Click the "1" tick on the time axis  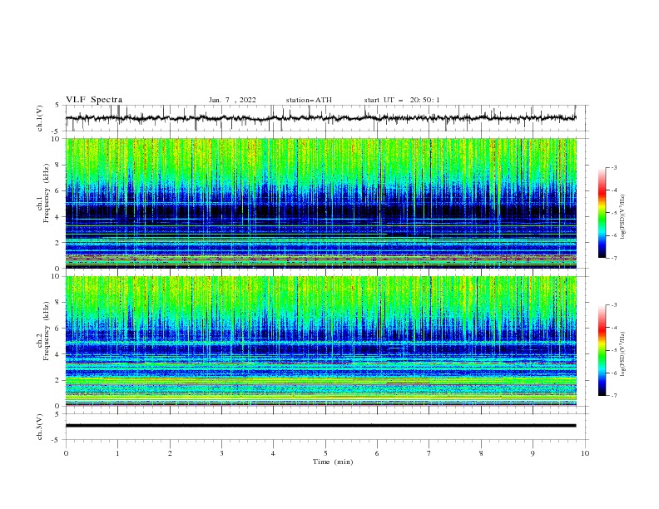117,453
